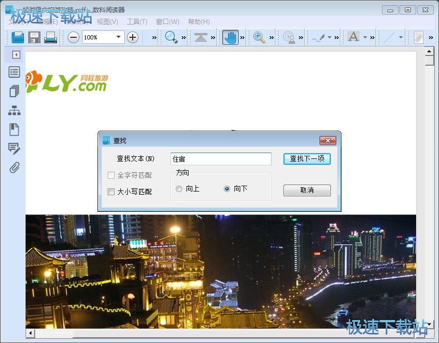
Task: Choose the 向下 search direction option
Action: [x=227, y=188]
